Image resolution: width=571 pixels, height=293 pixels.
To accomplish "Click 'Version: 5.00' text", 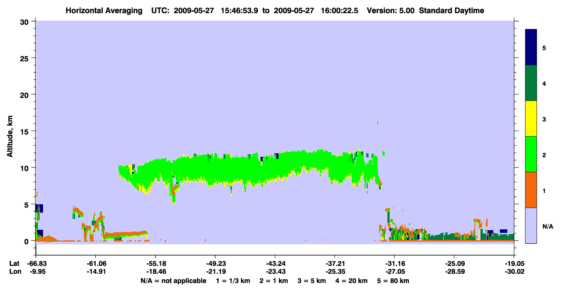I will (x=390, y=11).
